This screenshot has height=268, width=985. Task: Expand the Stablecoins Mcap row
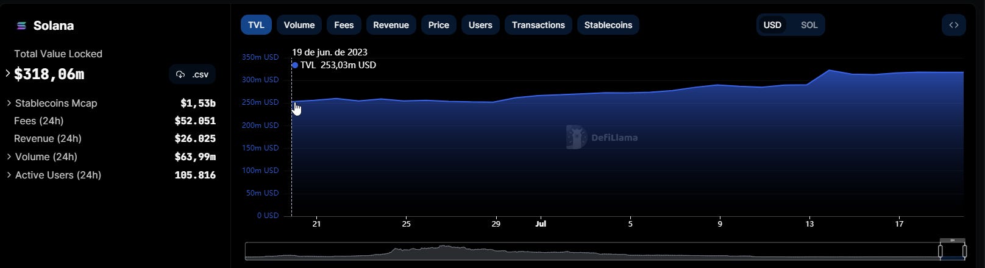point(9,103)
